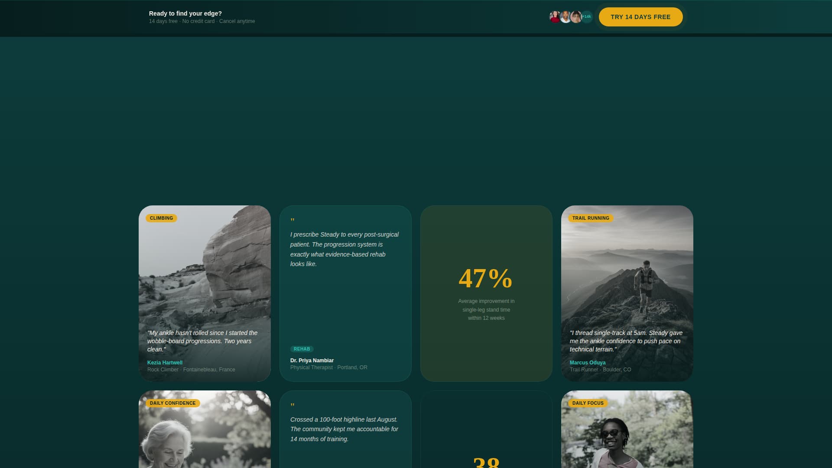The width and height of the screenshot is (832, 468).
Task: Click the DAILY CONFIDENCE tag badge
Action: pos(172,403)
